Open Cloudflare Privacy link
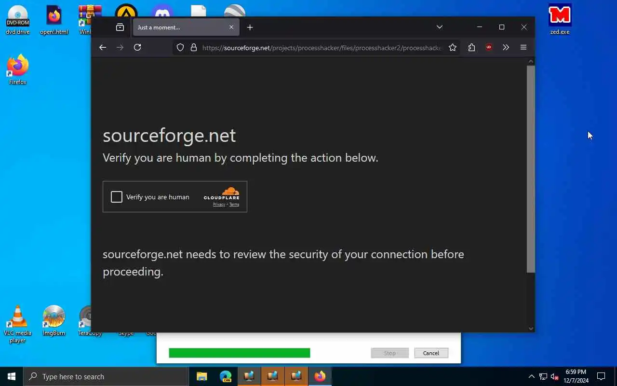The height and width of the screenshot is (386, 617). tap(219, 205)
